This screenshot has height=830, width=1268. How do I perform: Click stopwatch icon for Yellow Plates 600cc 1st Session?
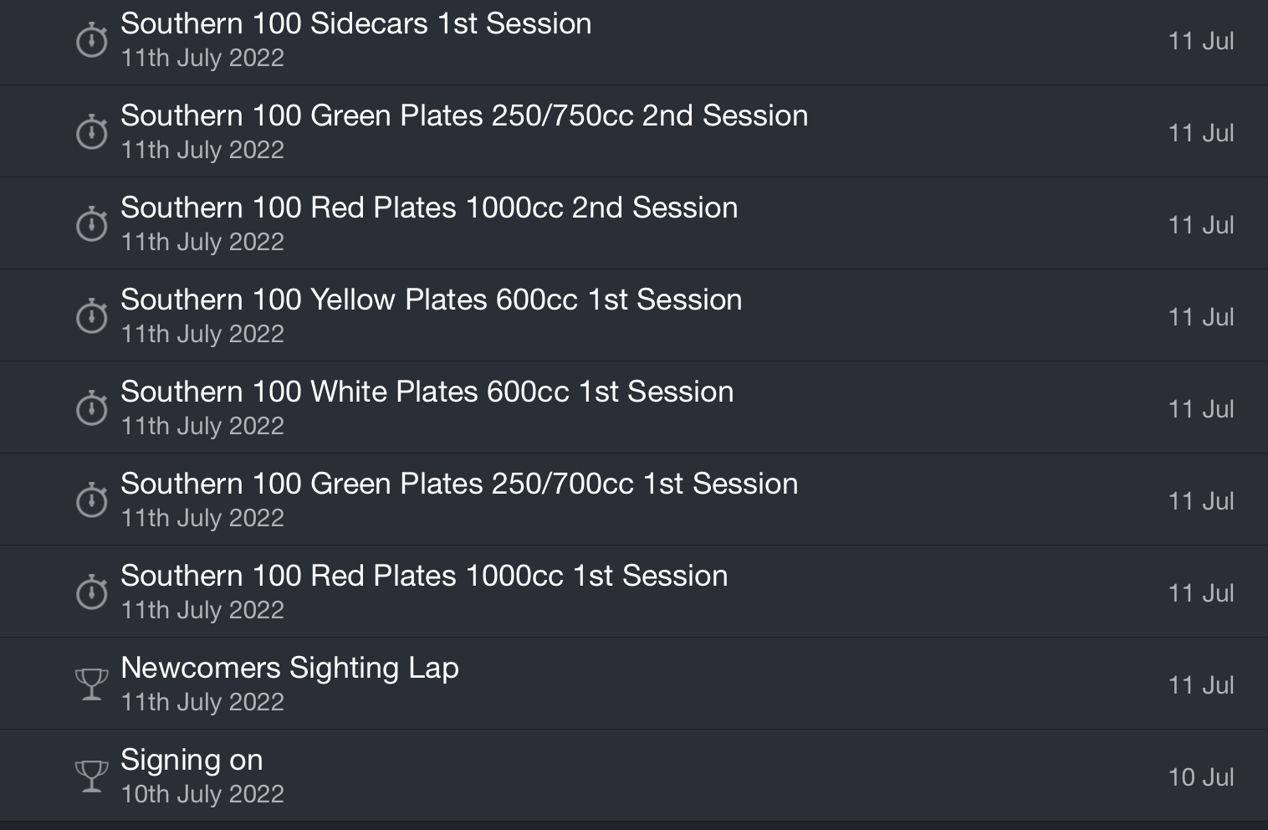pyautogui.click(x=92, y=316)
